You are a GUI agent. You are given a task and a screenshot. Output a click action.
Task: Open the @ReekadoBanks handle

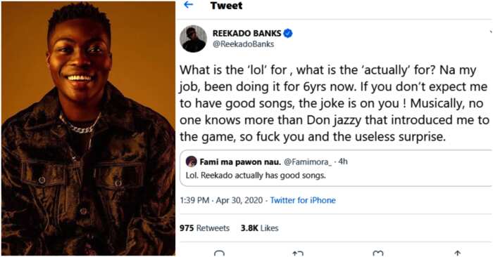[x=244, y=44]
